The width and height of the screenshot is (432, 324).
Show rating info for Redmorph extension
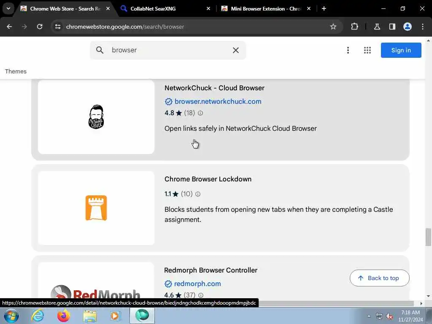(x=201, y=295)
